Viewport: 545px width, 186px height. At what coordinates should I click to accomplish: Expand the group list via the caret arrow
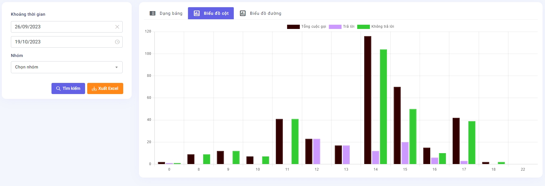point(117,67)
